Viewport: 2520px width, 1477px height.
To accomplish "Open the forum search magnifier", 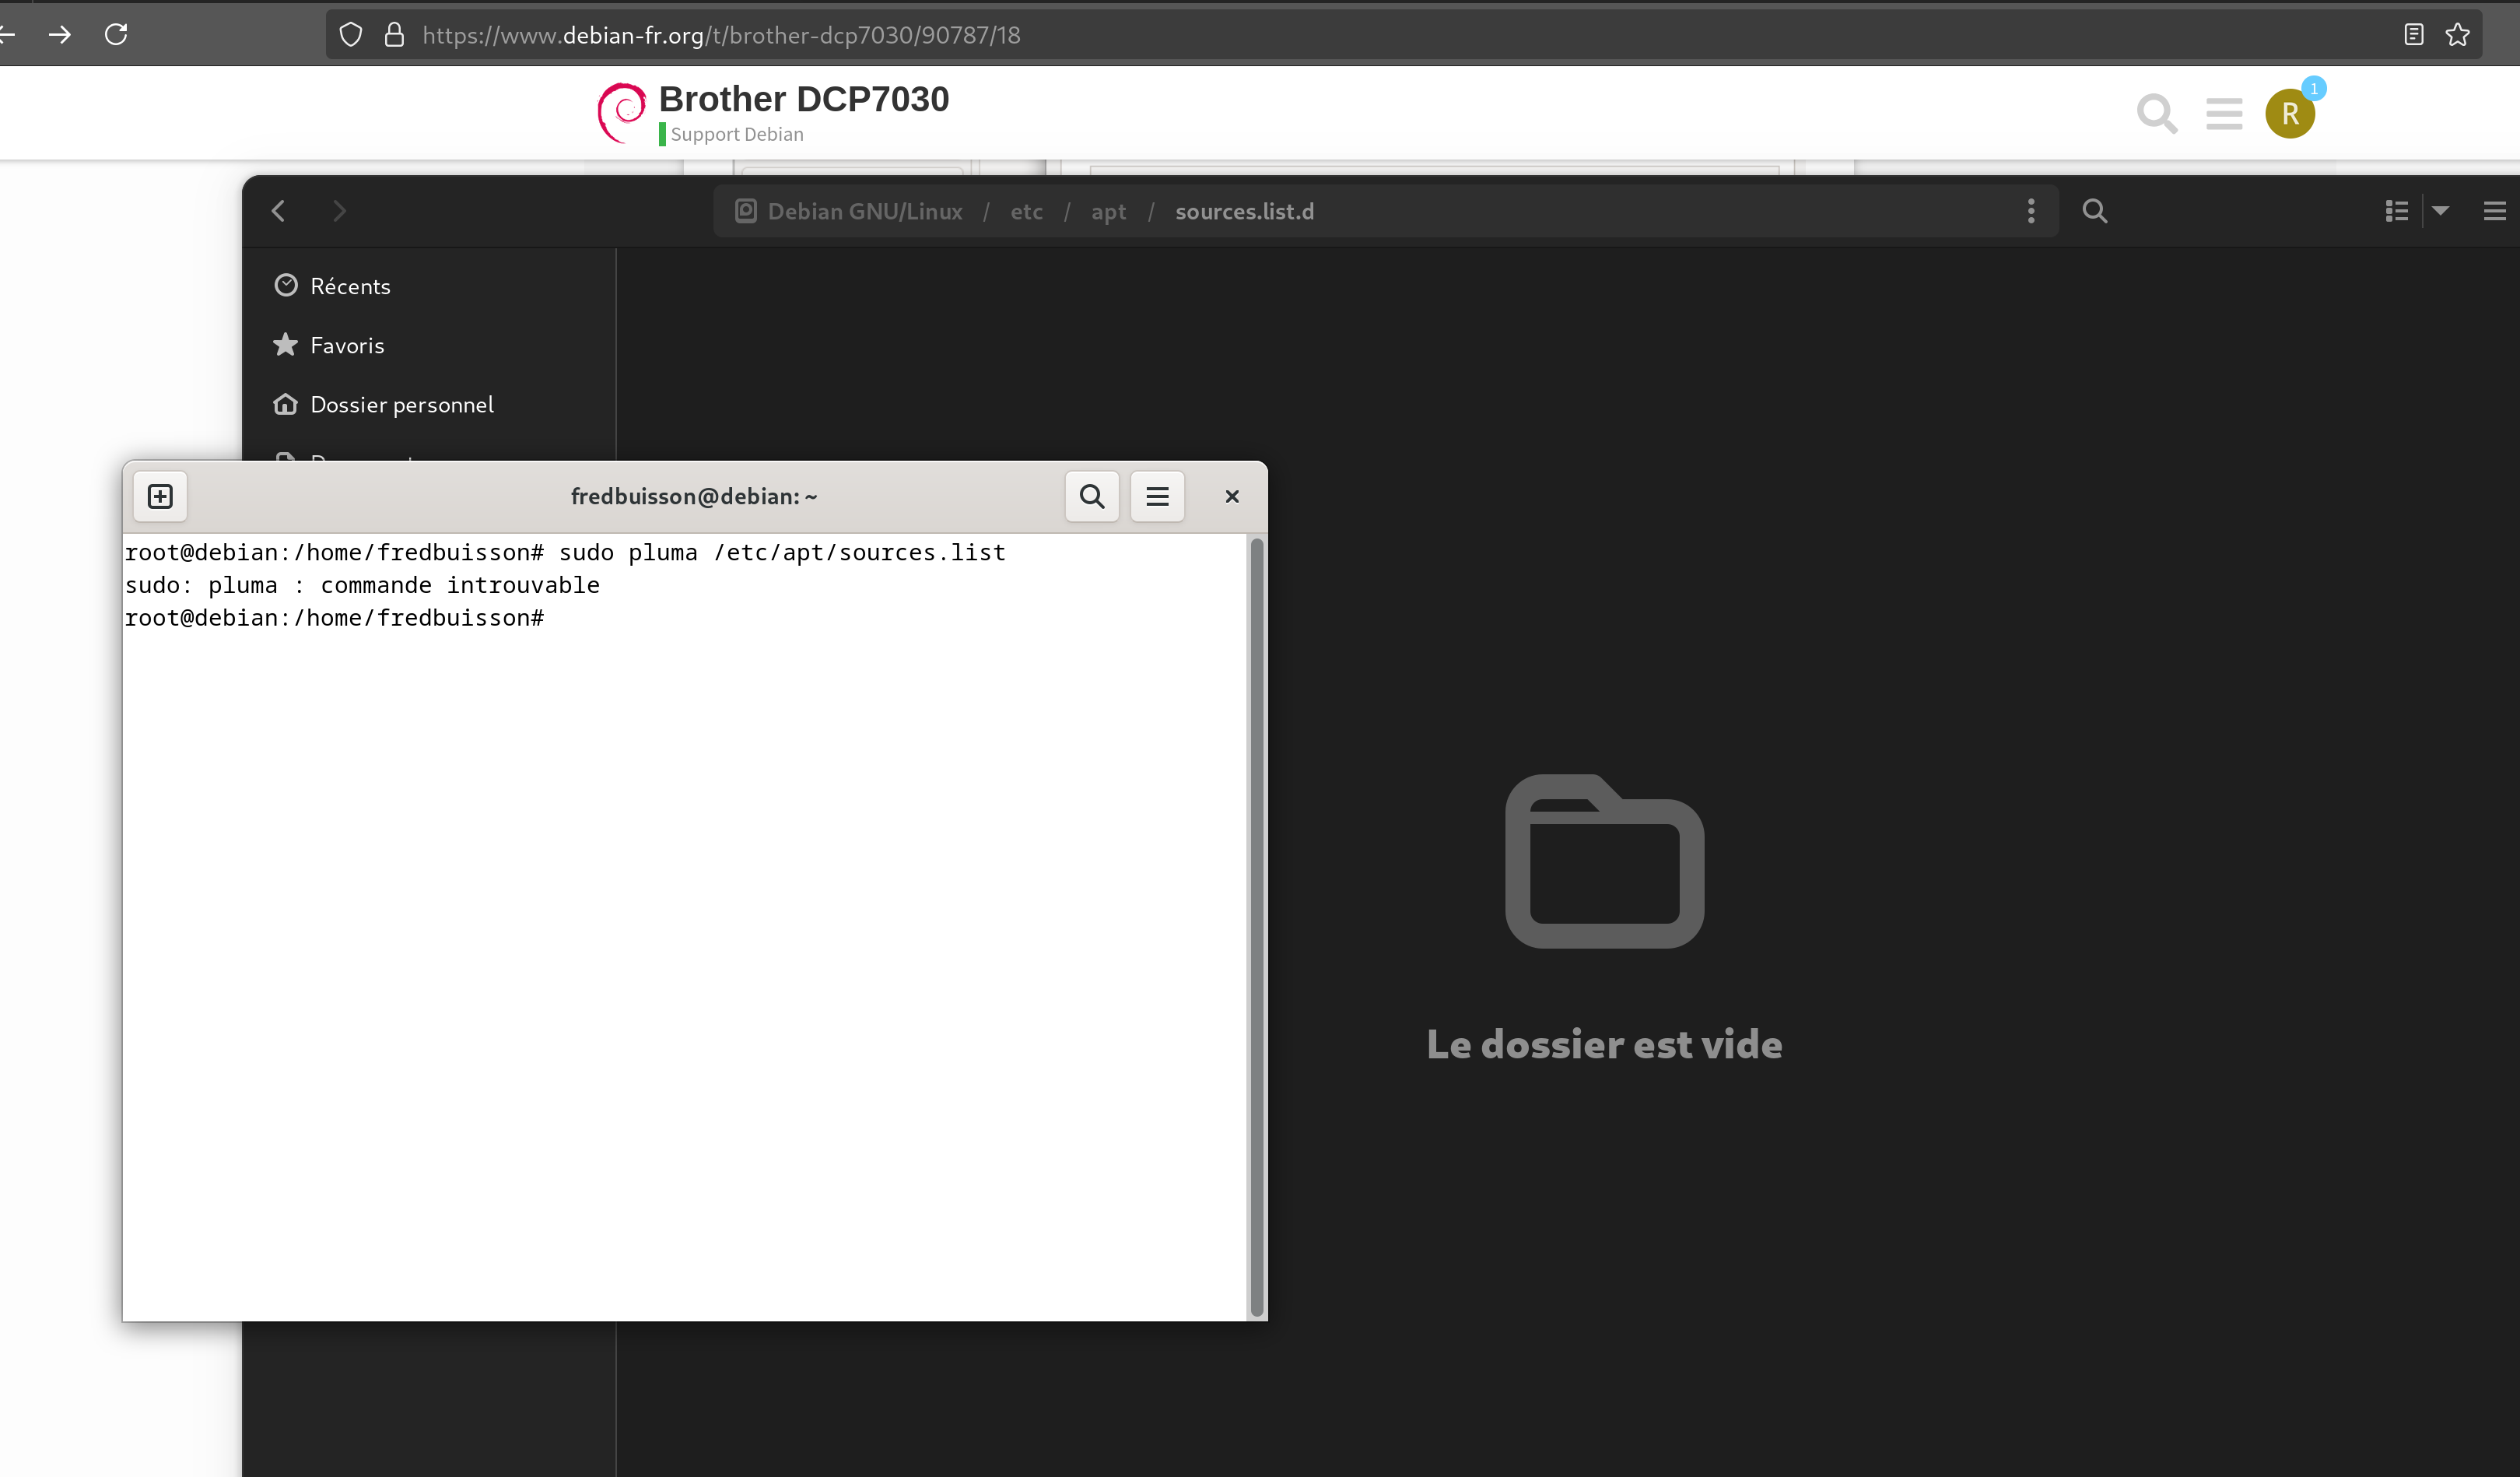I will (x=2156, y=114).
